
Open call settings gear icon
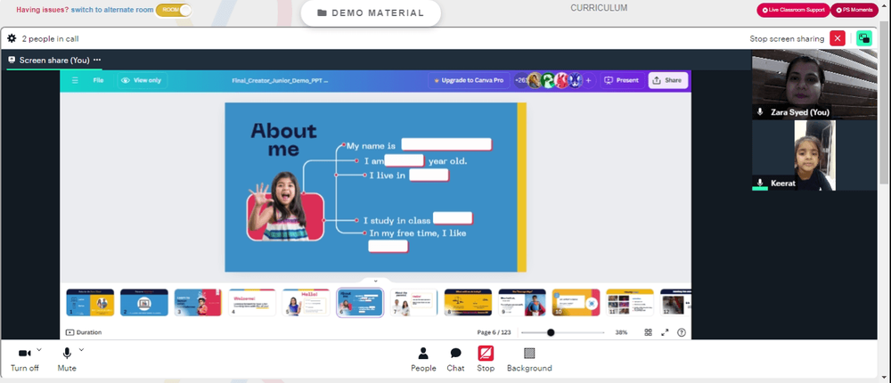tap(12, 38)
